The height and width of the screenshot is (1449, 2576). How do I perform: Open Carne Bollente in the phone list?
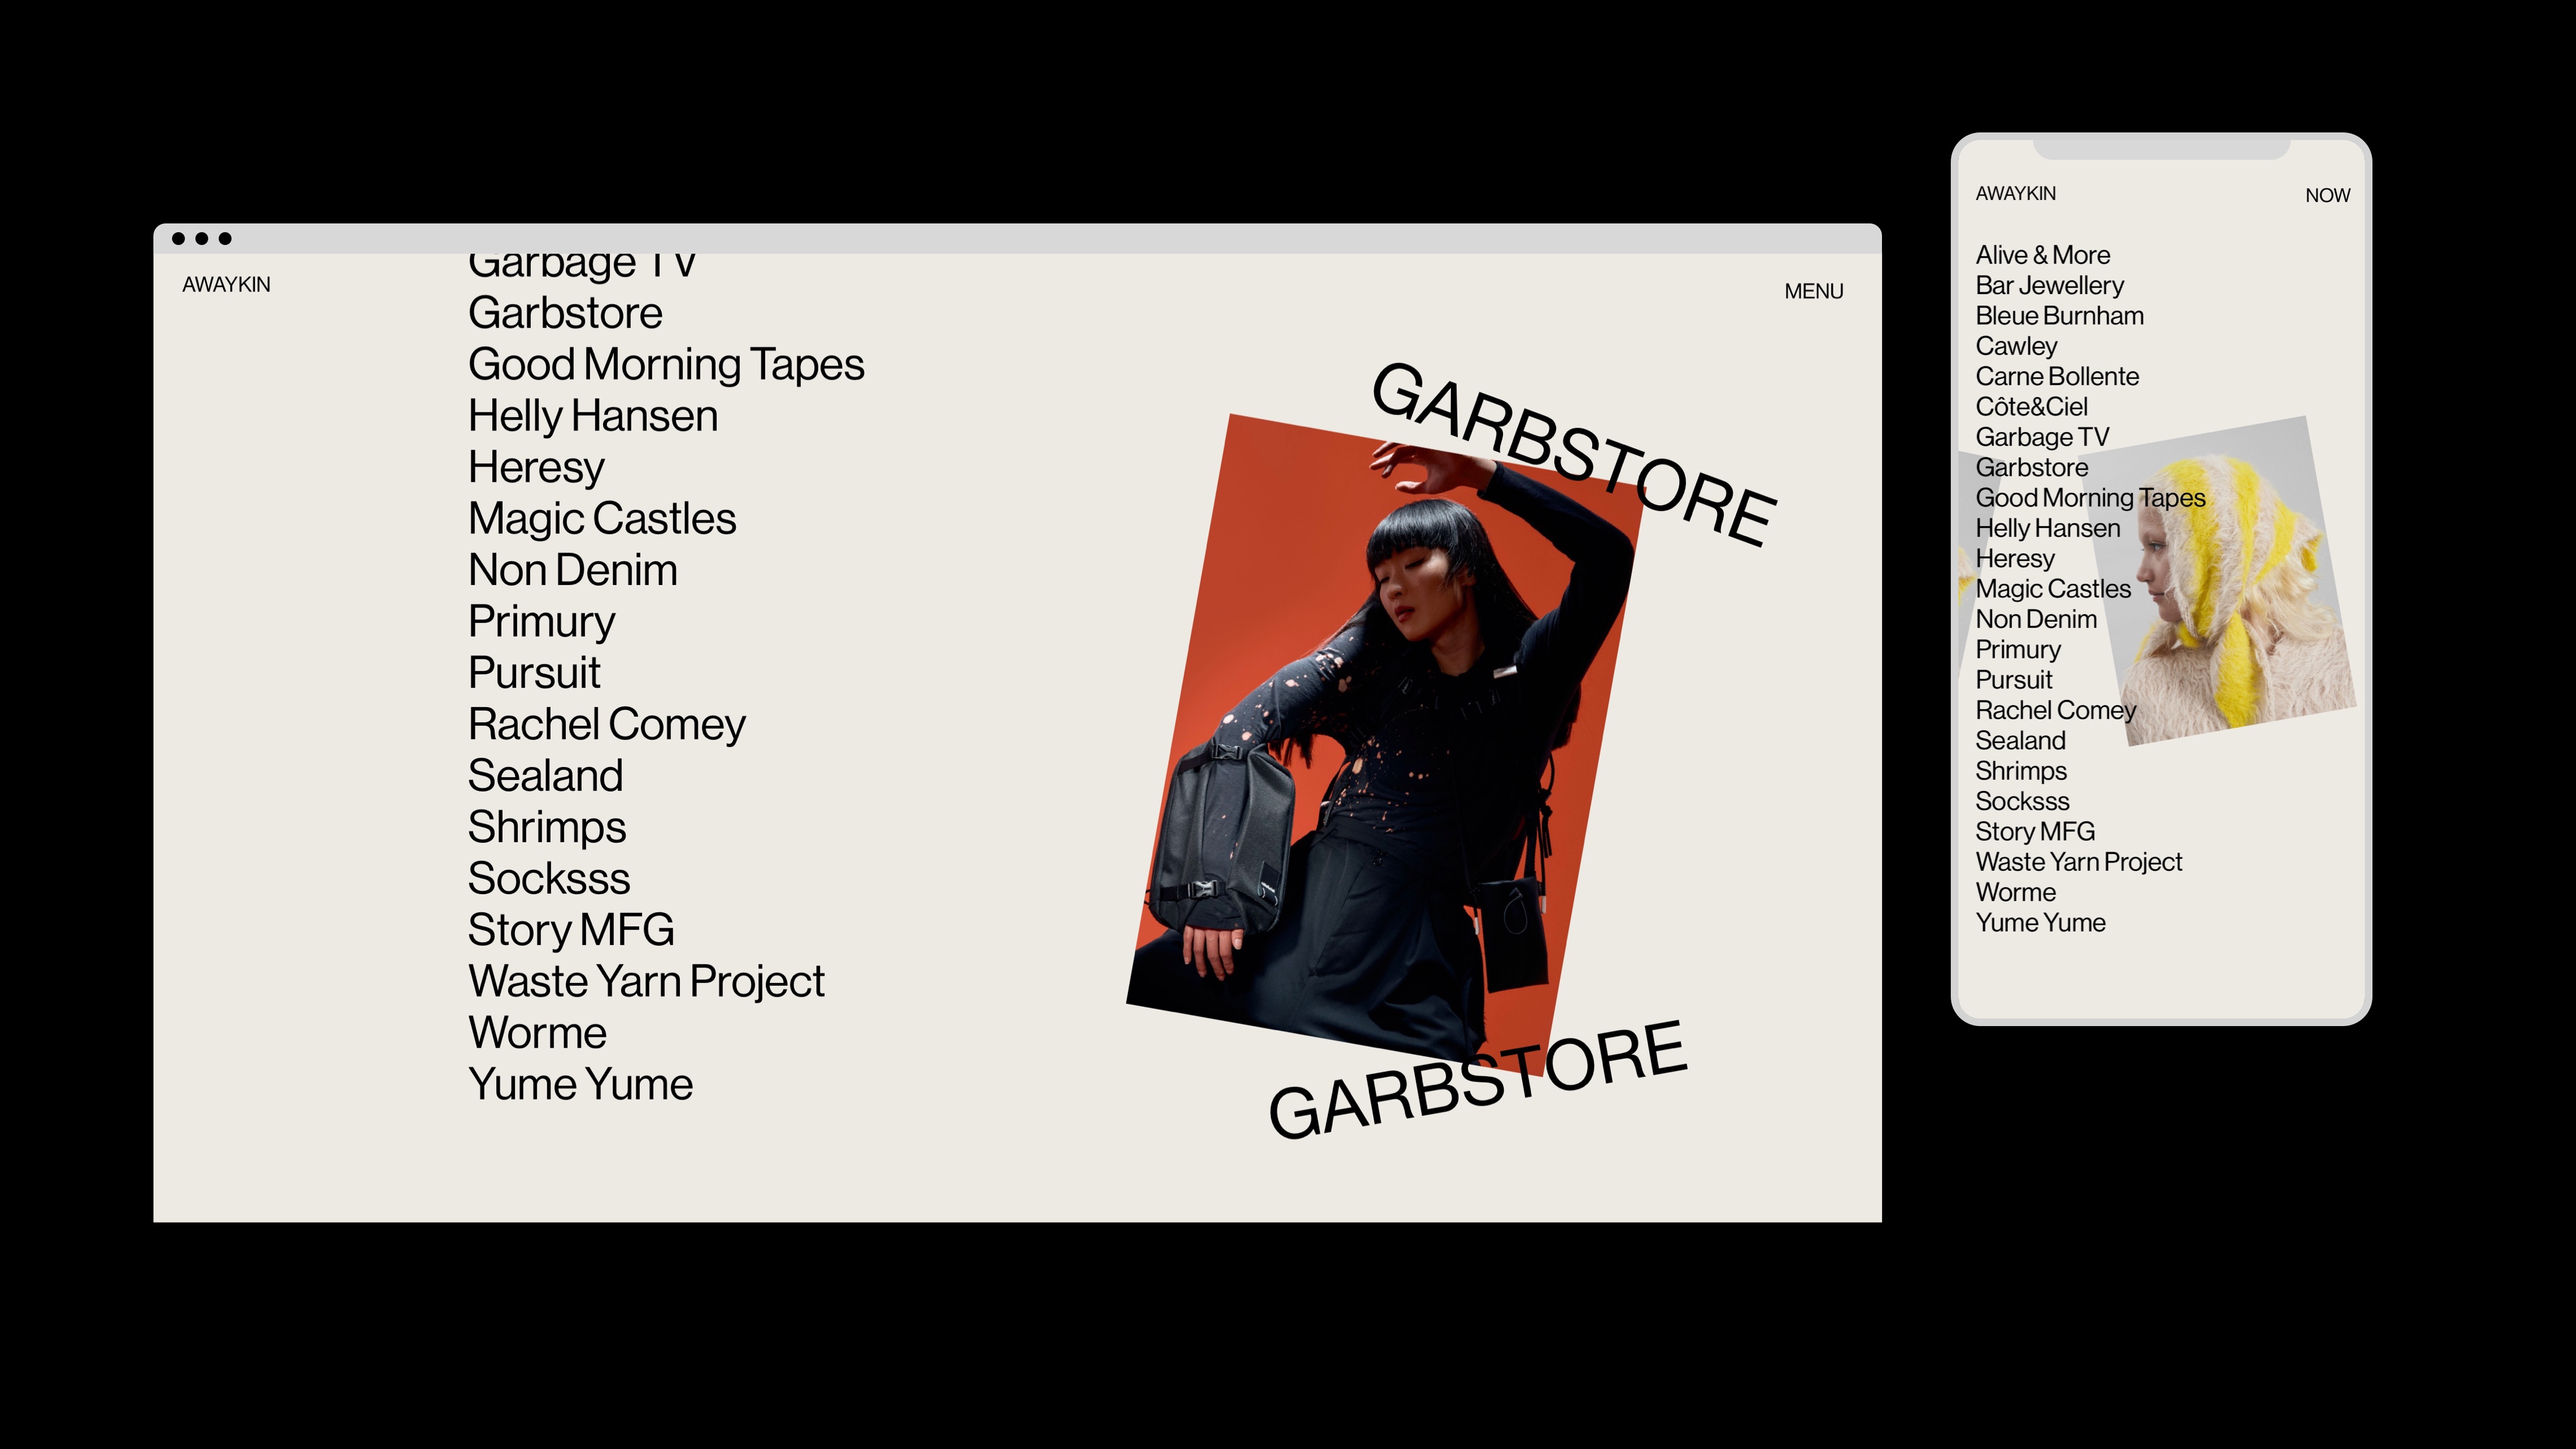2057,377
